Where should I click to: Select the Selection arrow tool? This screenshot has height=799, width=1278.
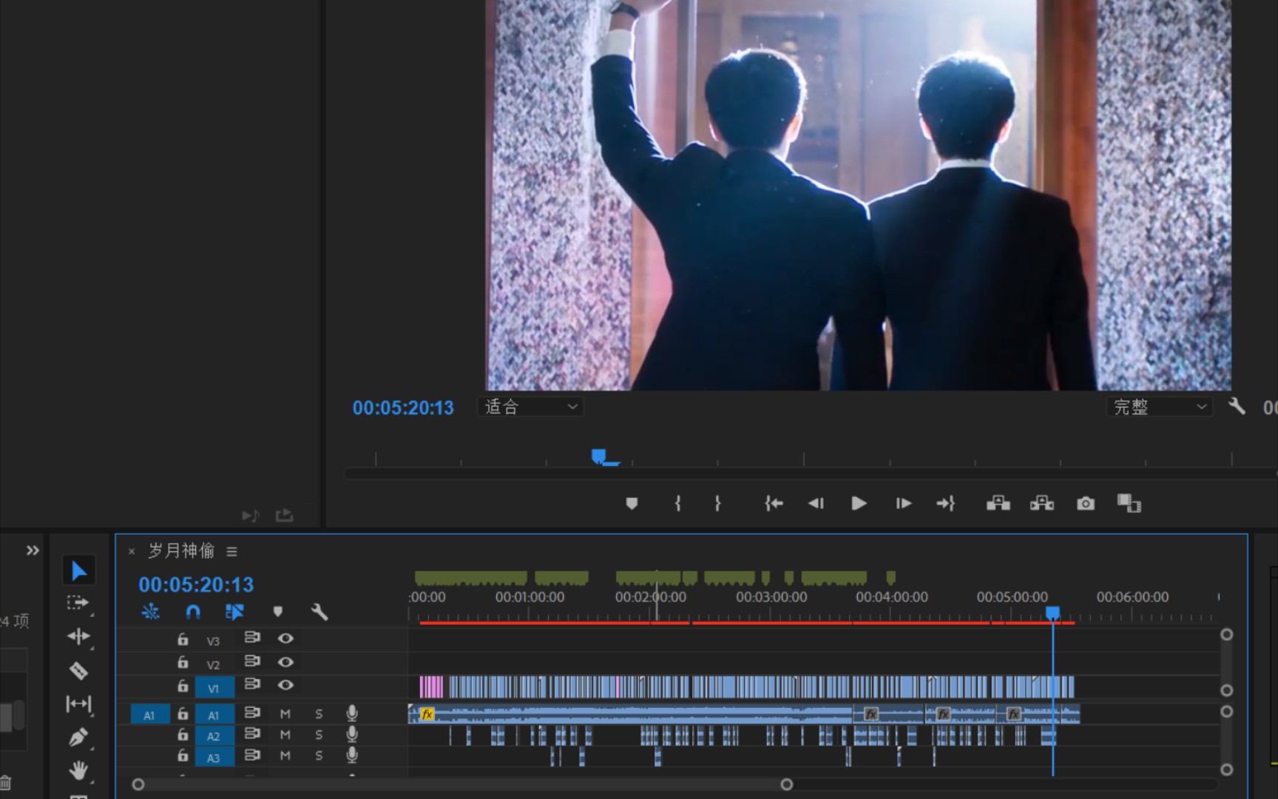click(78, 570)
